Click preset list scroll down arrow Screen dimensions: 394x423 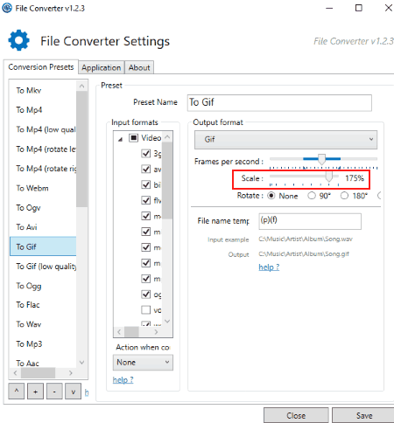click(81, 363)
